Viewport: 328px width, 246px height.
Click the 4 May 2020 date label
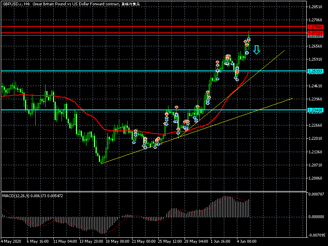tap(11, 241)
